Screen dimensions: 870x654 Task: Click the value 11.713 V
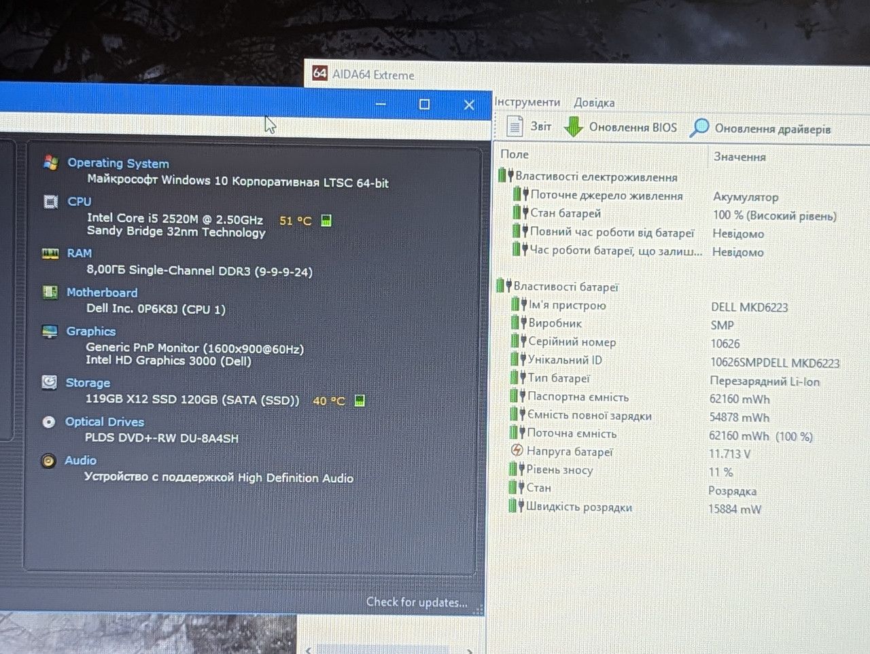pyautogui.click(x=729, y=454)
